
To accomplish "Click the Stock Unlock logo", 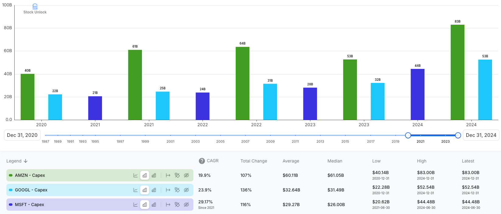I will pyautogui.click(x=35, y=9).
